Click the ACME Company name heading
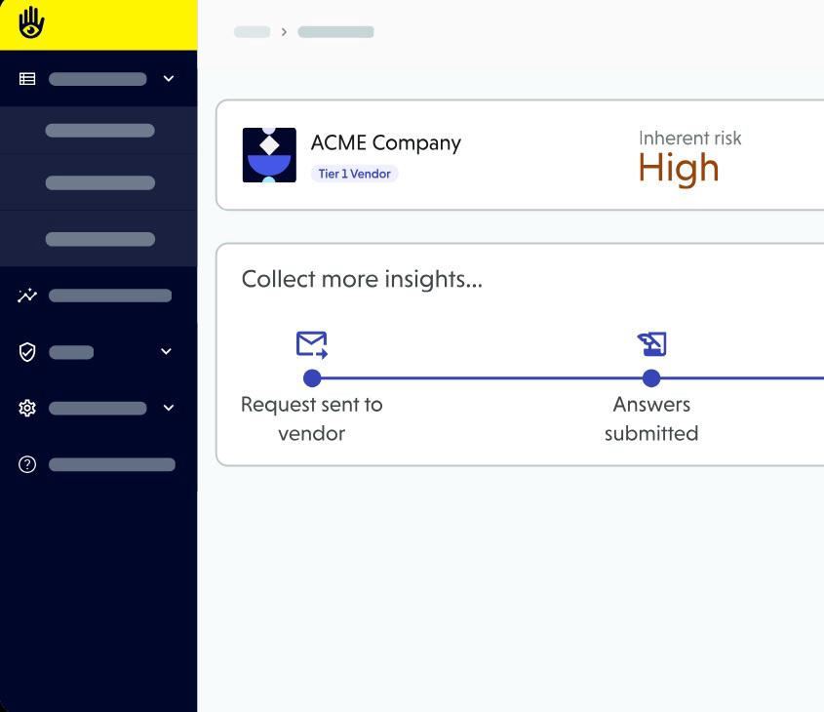The height and width of the screenshot is (712, 824). 385,143
